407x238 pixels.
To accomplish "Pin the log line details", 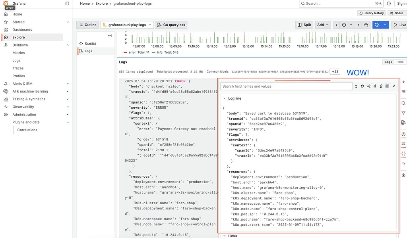I will point(374,86).
